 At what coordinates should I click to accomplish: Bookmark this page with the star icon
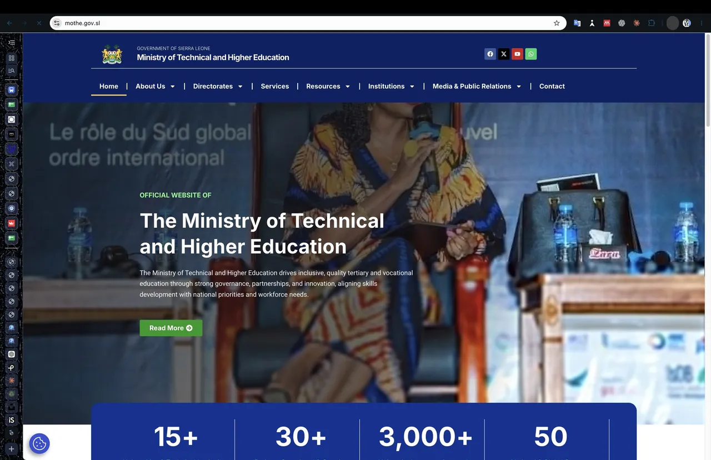(557, 23)
